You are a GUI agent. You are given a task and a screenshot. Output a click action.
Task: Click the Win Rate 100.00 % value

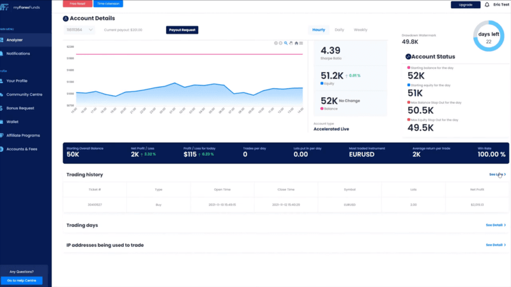(x=491, y=154)
